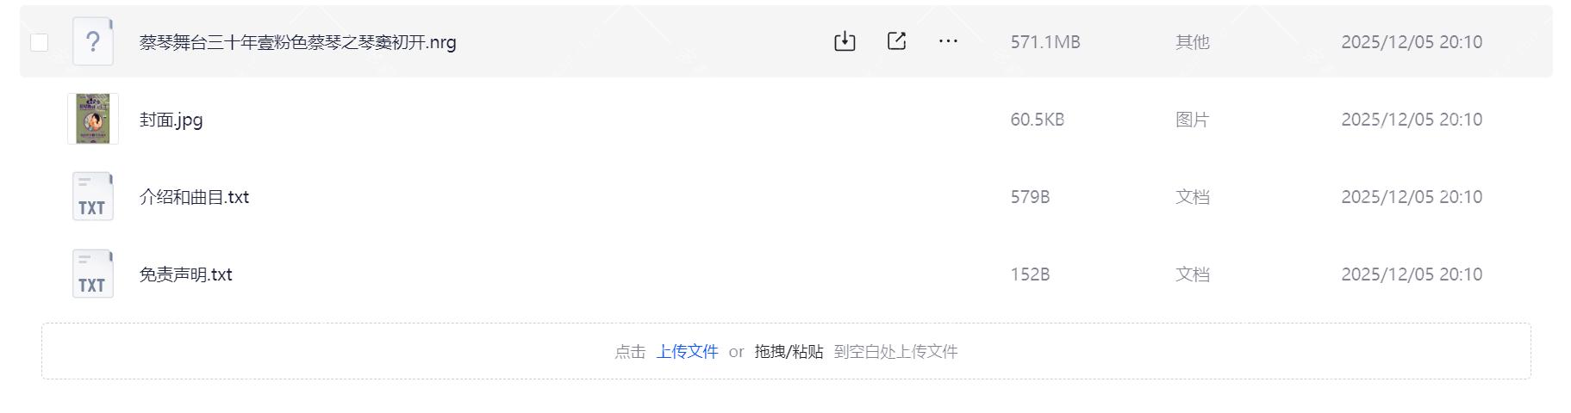Download the .nrg file using the download icon
Viewport: 1571px width, 413px height.
coord(845,41)
